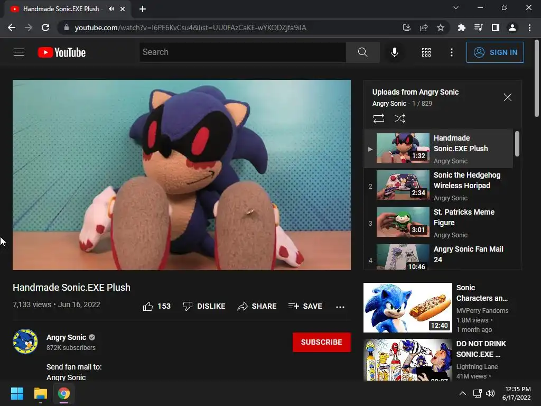Dislike the video
The image size is (541, 406).
click(204, 306)
